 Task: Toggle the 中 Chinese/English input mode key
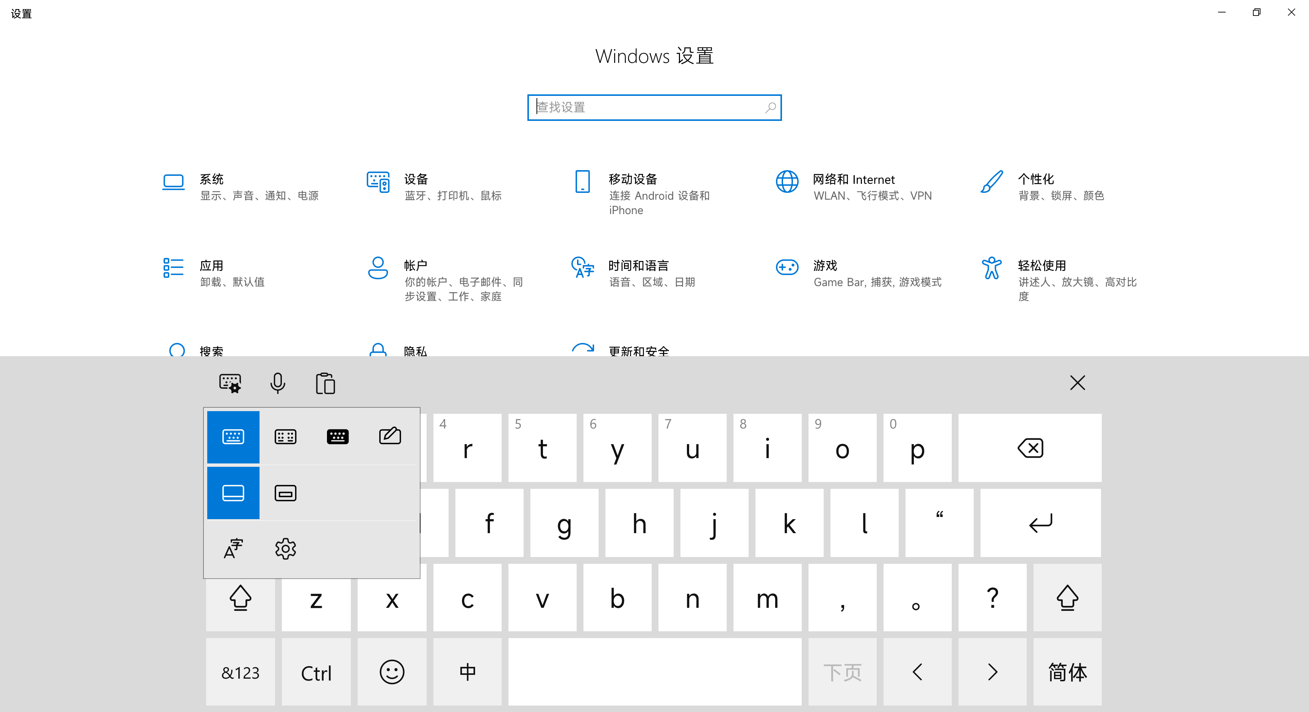[467, 672]
